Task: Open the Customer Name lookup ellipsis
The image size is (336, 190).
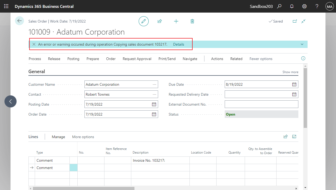Action: 155,84
